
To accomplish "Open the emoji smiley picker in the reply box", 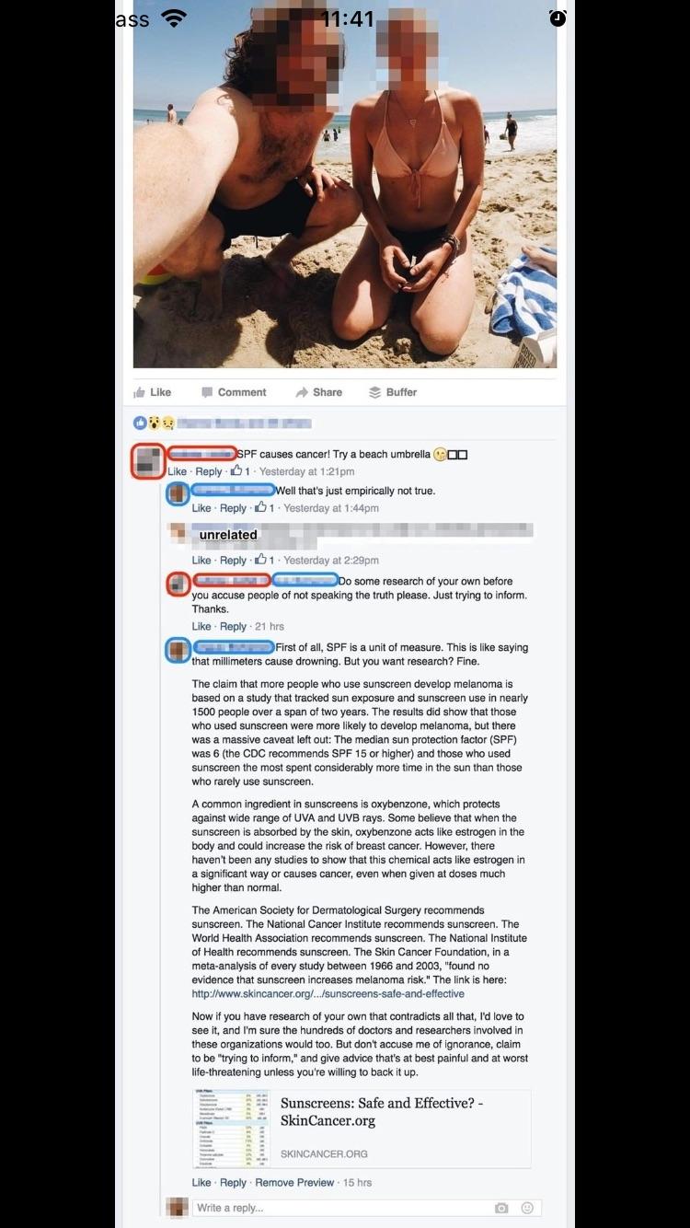I will coord(527,1208).
